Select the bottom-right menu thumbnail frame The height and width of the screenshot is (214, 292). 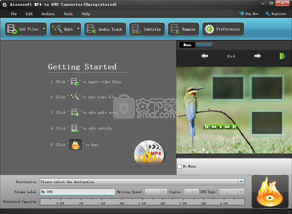[x=267, y=123]
